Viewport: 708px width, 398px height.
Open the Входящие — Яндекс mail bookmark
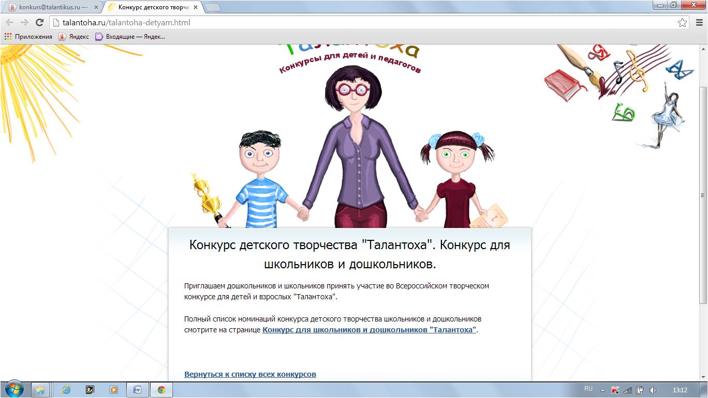130,37
